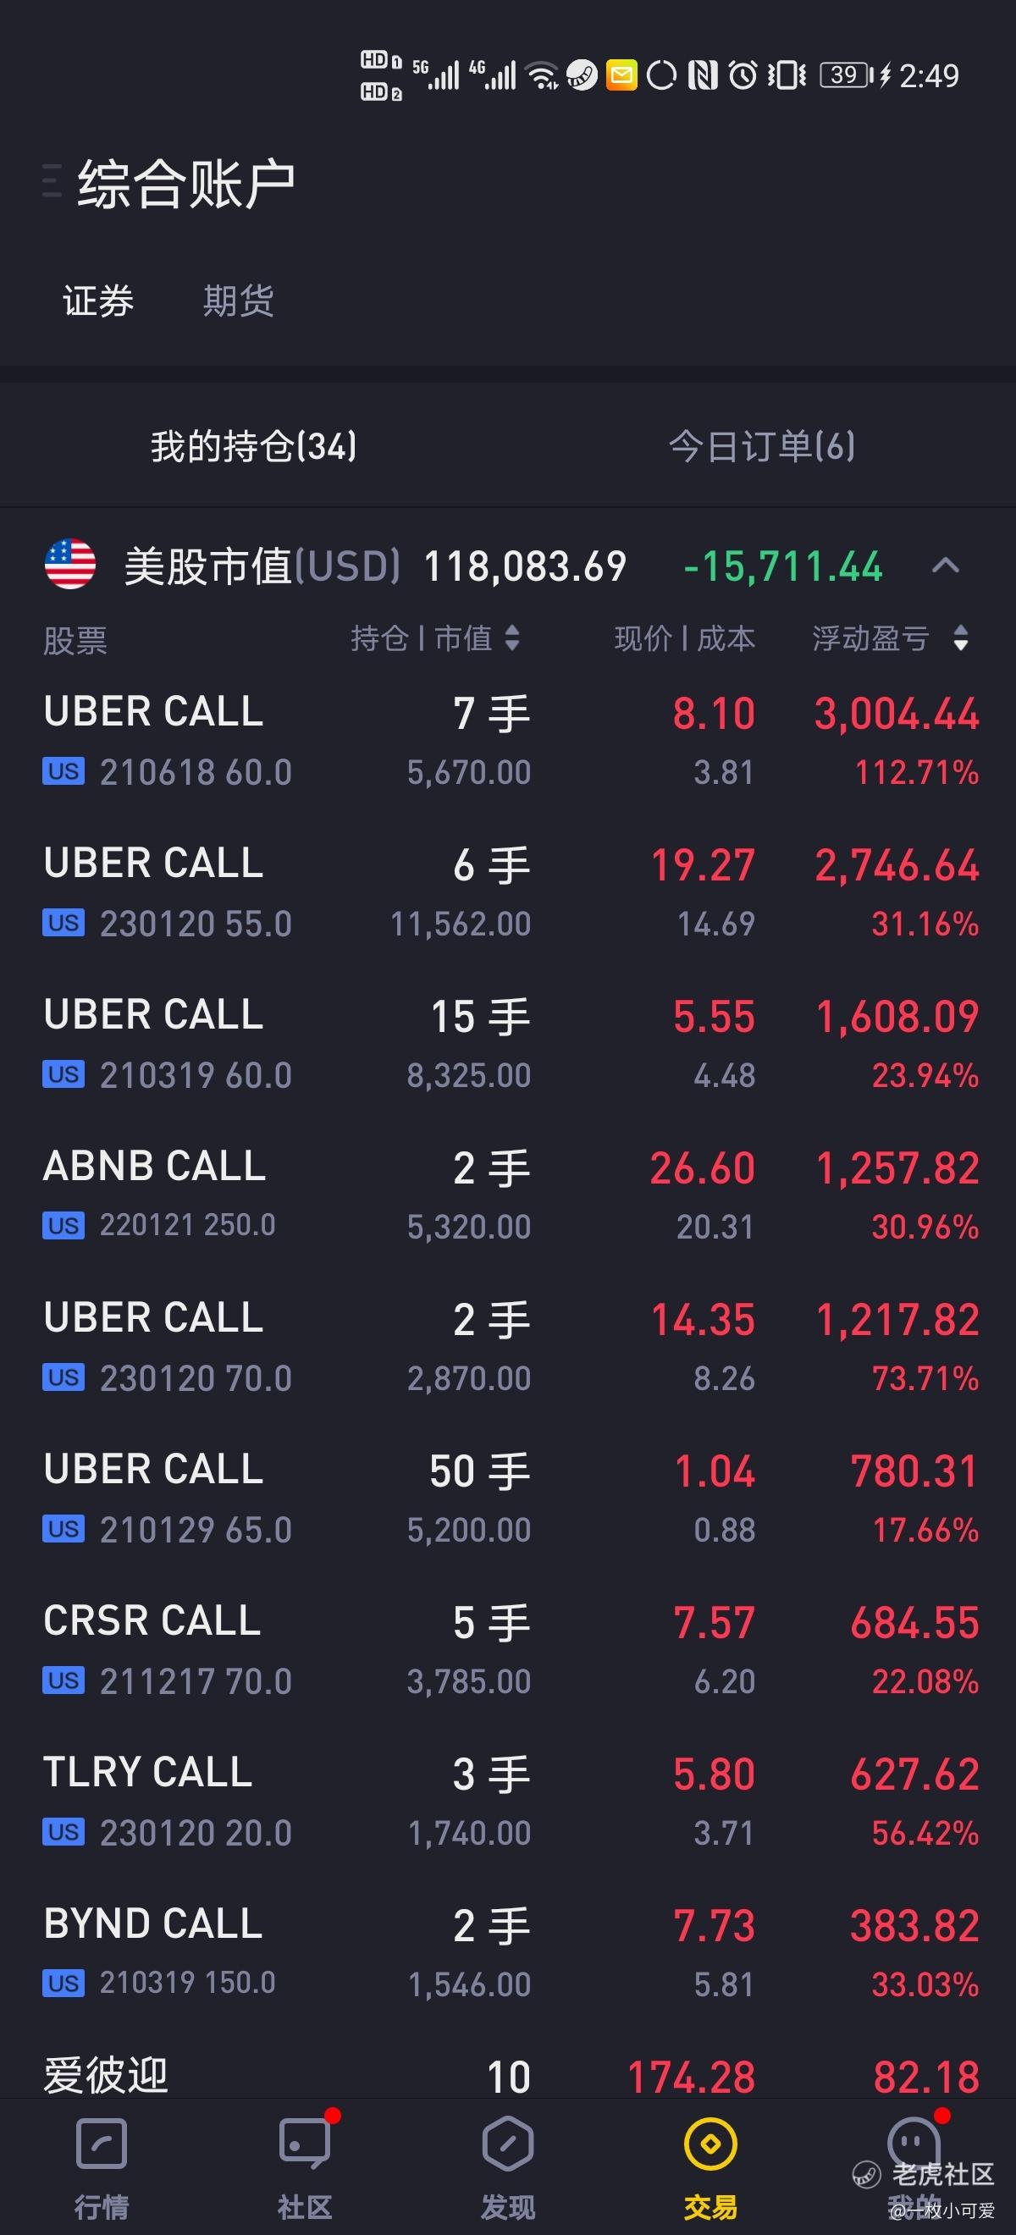Viewport: 1016px width, 2235px height.
Task: Collapse the 美股市值 US holdings section
Action: (x=945, y=566)
